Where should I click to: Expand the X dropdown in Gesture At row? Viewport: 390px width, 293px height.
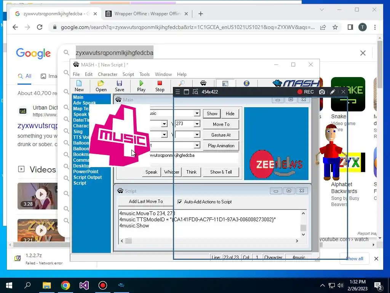tap(164, 135)
